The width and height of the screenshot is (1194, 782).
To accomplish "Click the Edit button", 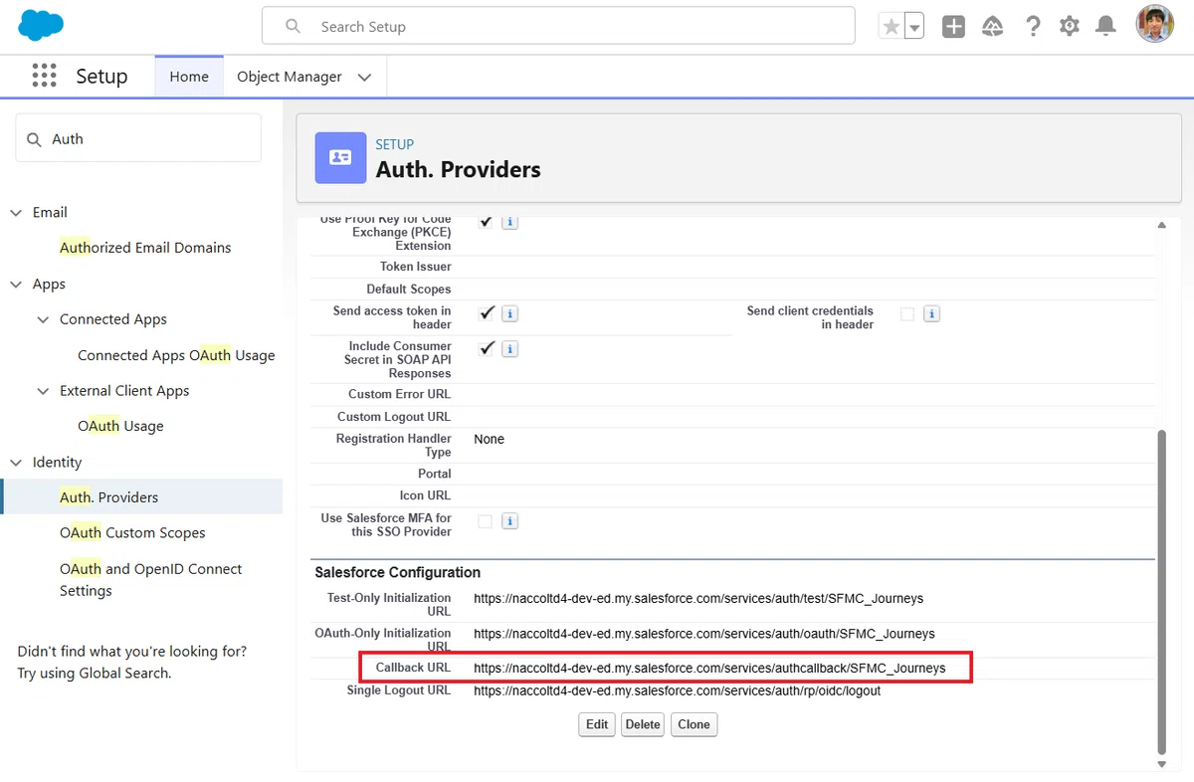I will (597, 724).
